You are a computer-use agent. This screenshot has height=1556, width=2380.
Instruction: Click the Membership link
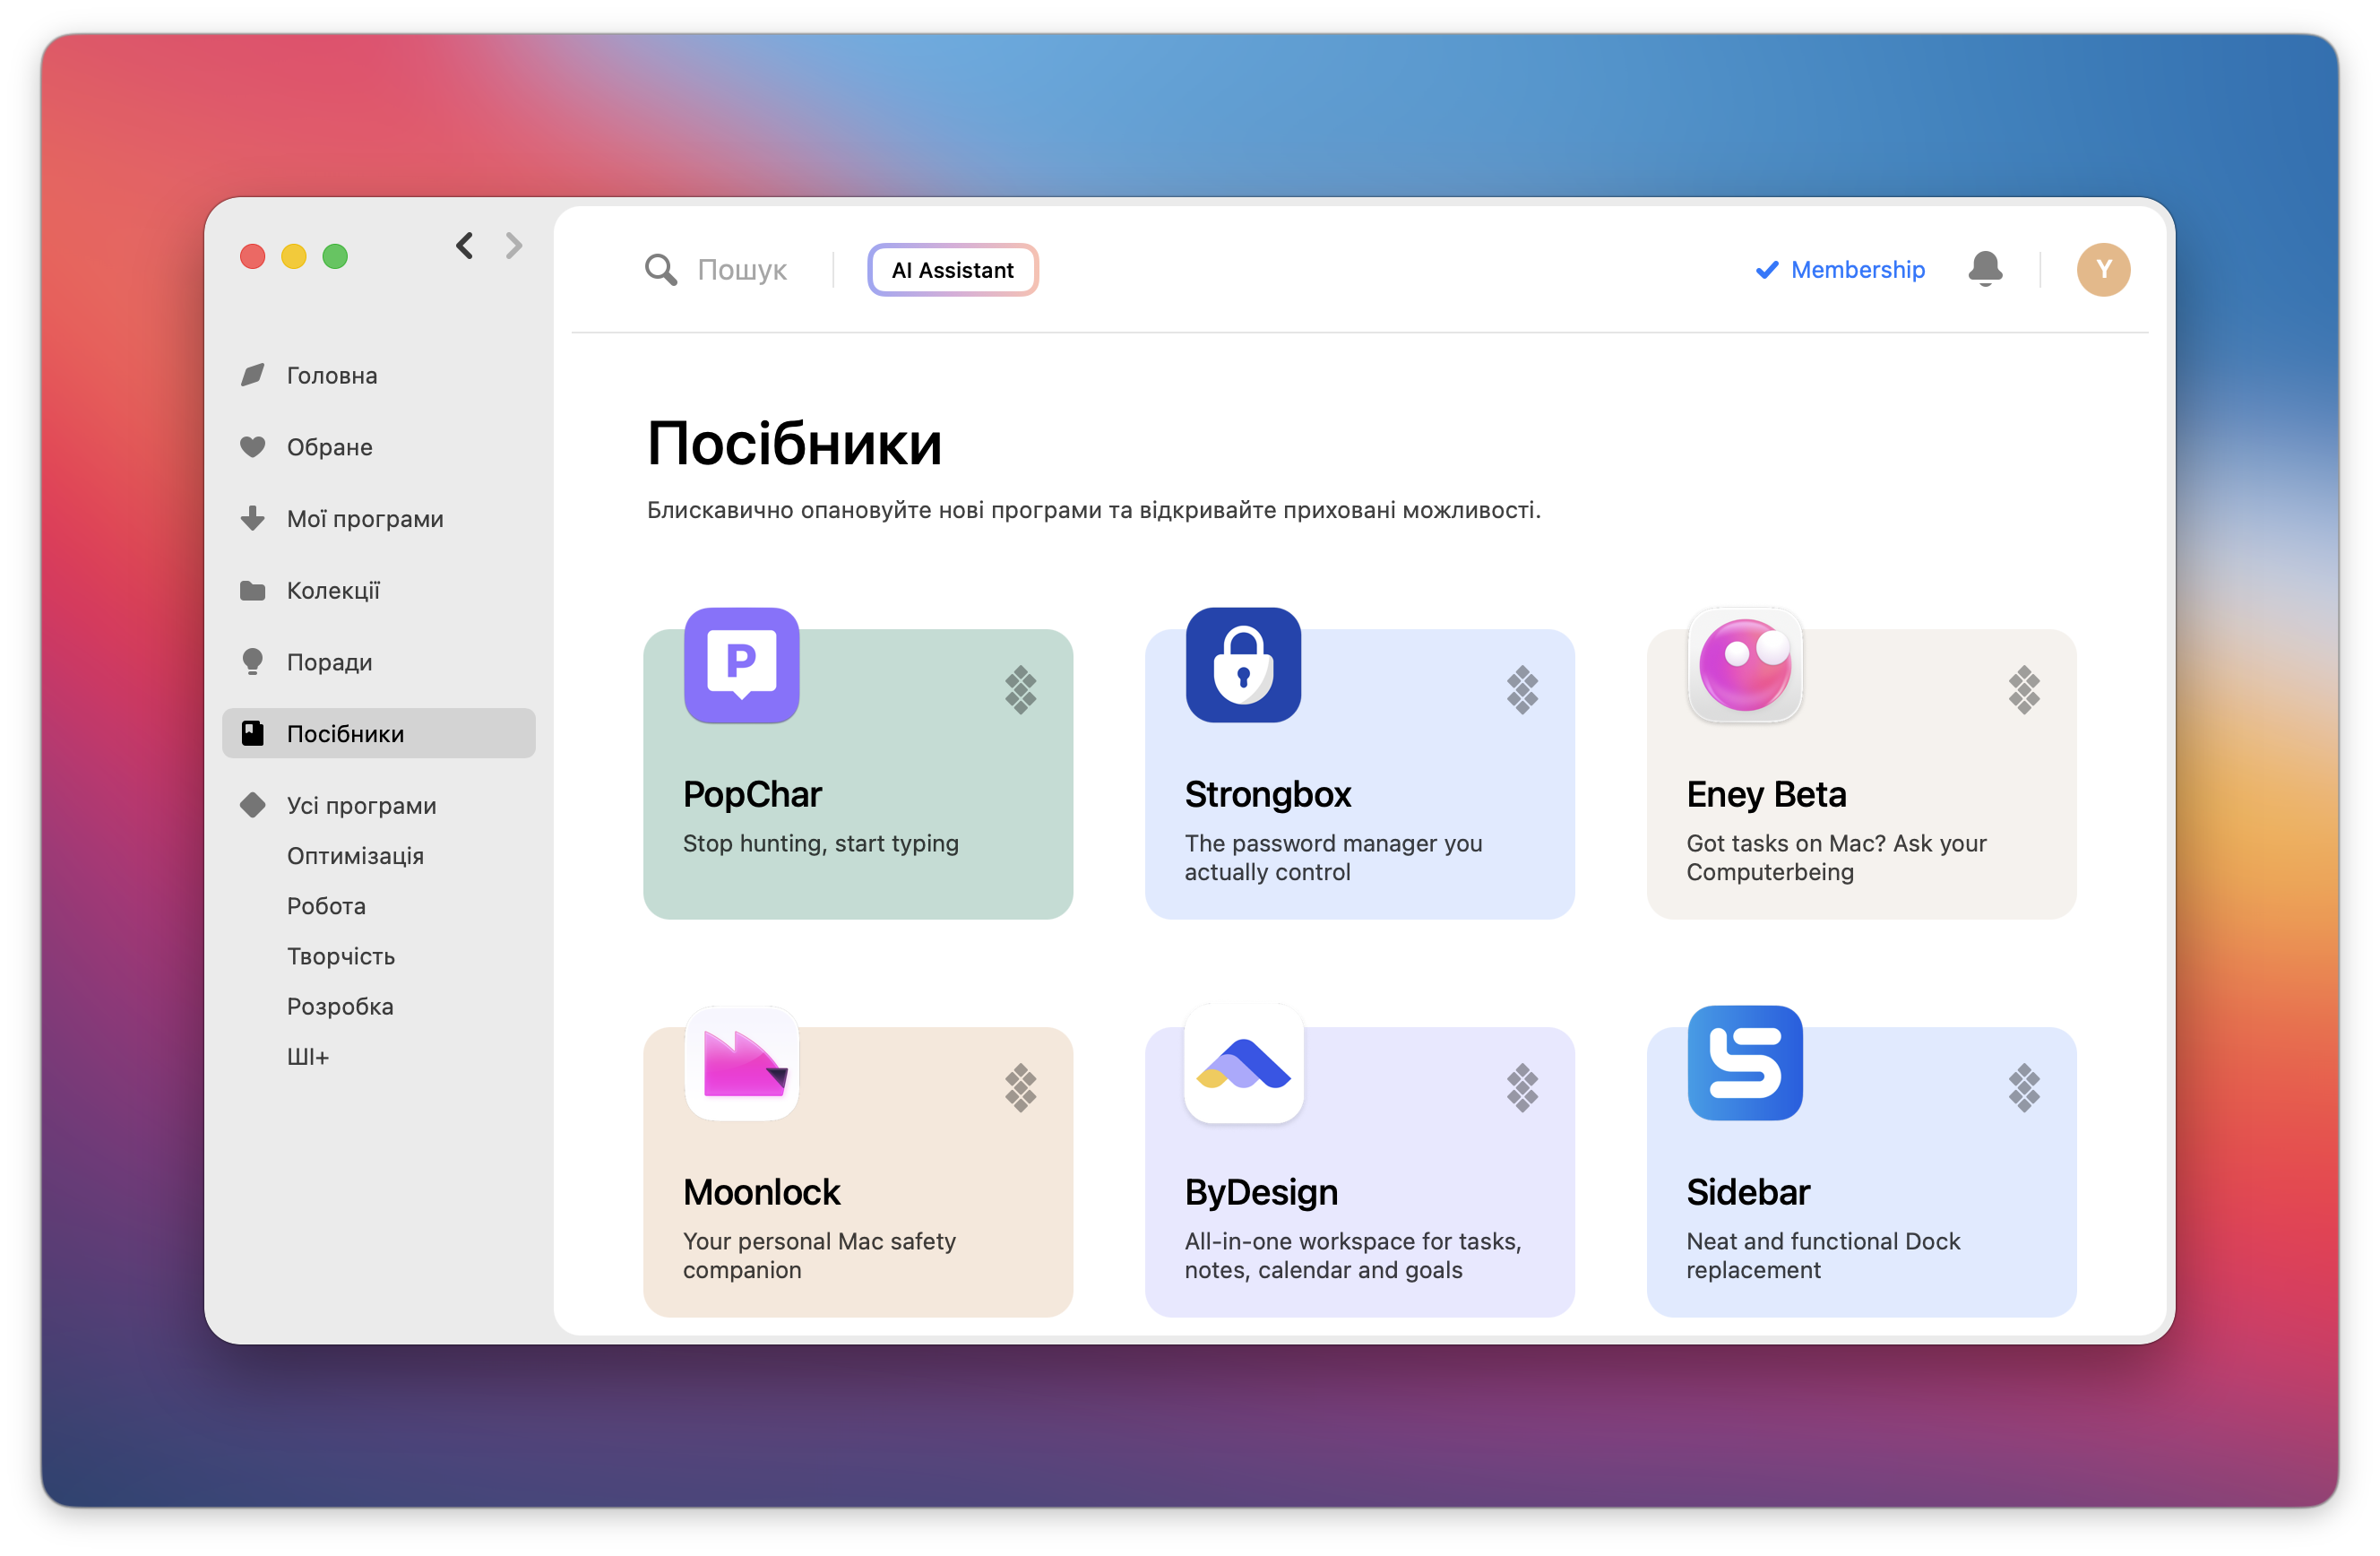[x=1857, y=270]
